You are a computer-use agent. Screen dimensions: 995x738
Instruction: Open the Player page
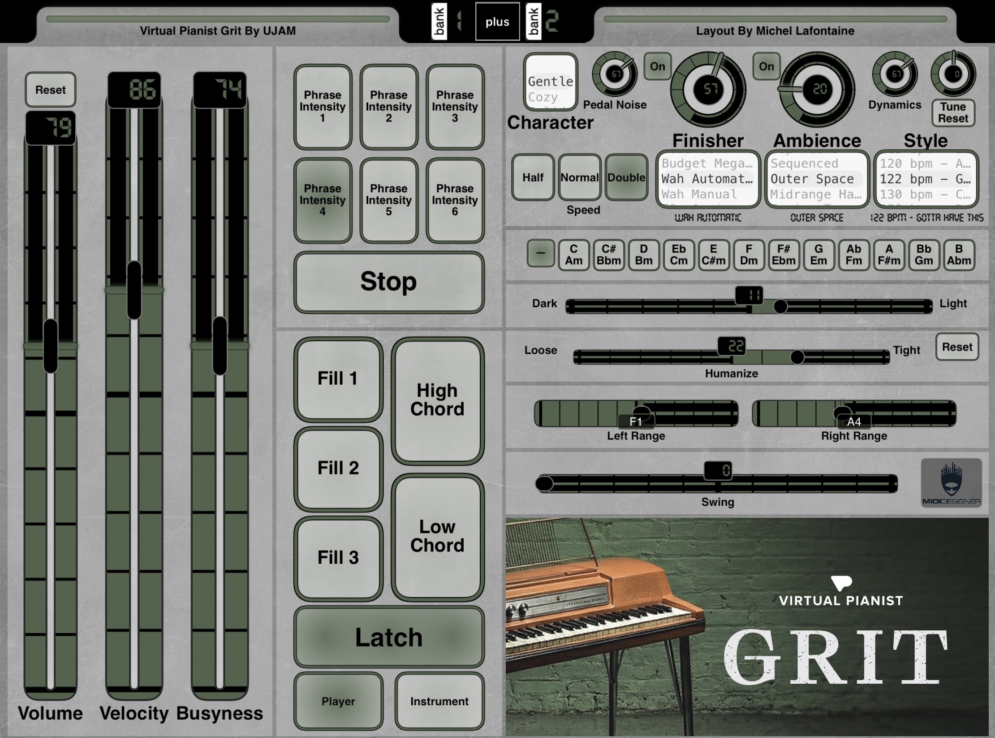pyautogui.click(x=338, y=701)
